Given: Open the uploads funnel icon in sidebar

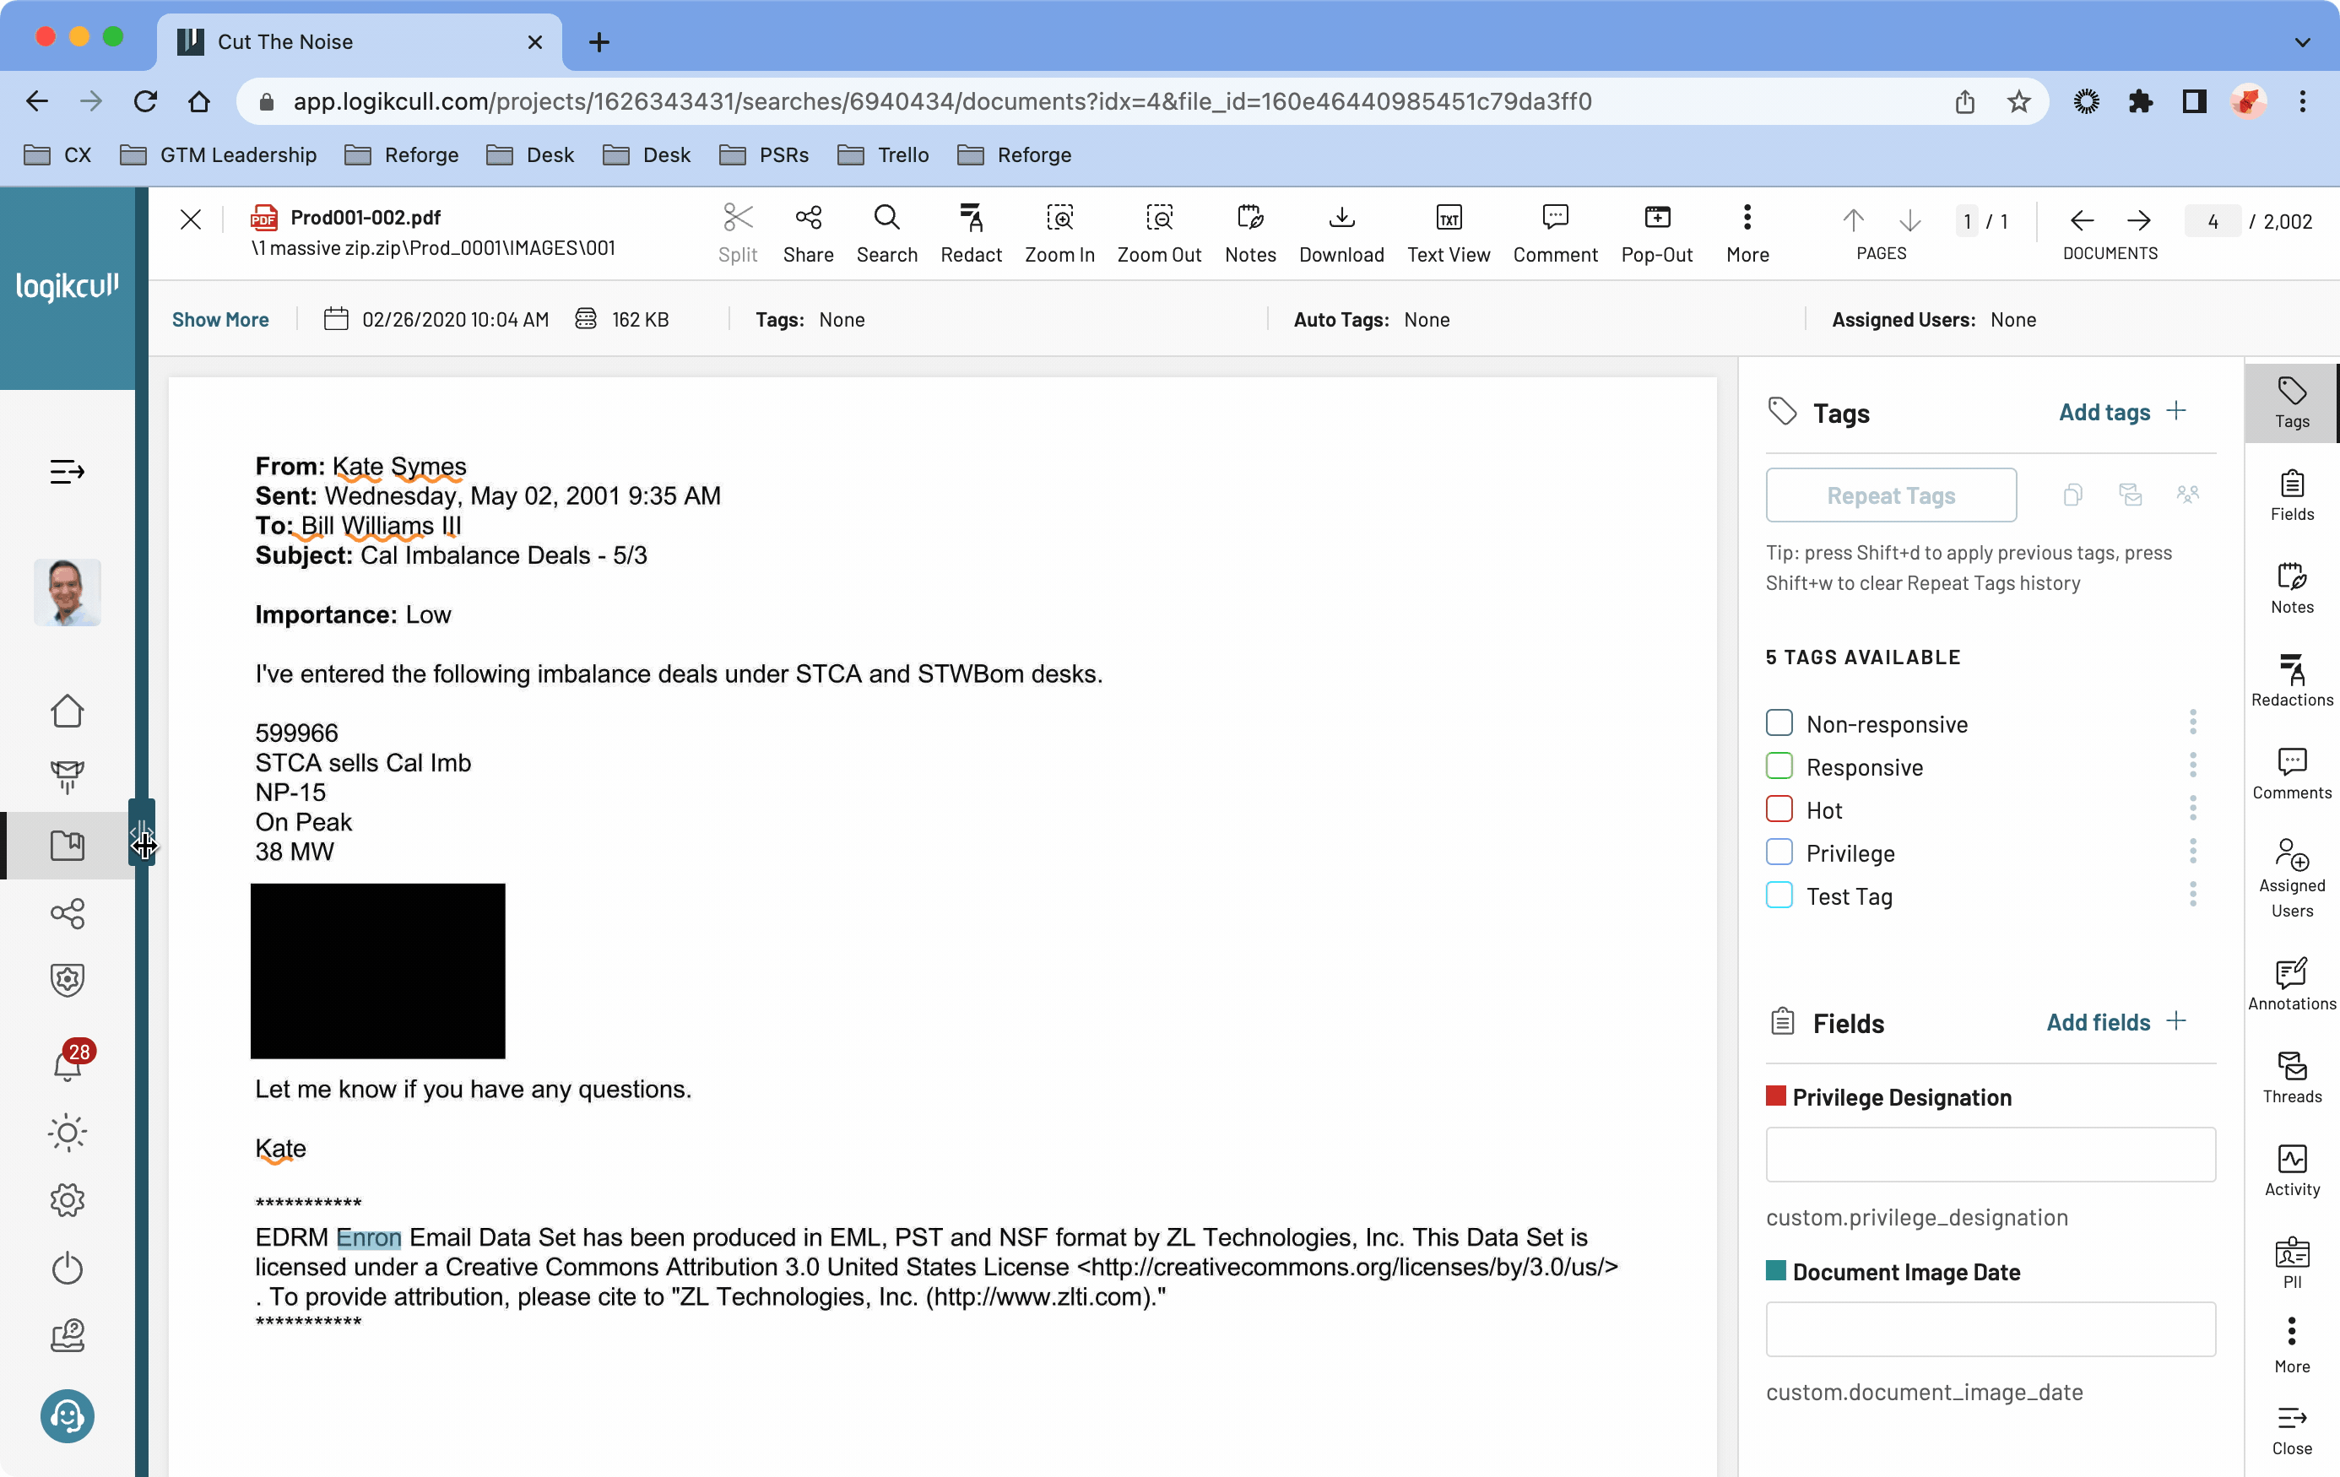Looking at the screenshot, I should point(67,777).
